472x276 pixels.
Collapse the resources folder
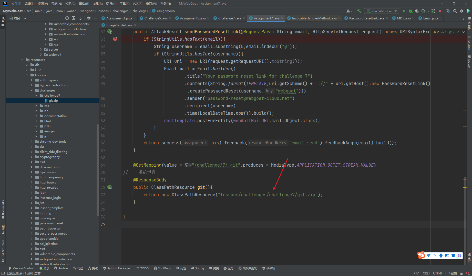22,60
